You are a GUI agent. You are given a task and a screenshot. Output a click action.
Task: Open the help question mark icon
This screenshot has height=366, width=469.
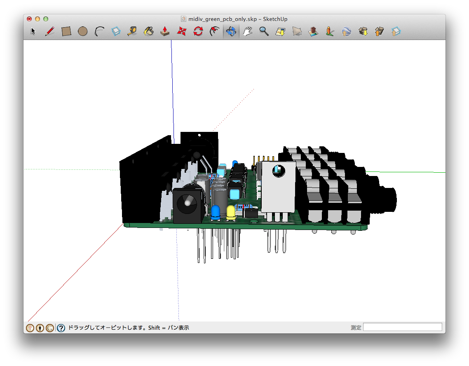[61, 328]
